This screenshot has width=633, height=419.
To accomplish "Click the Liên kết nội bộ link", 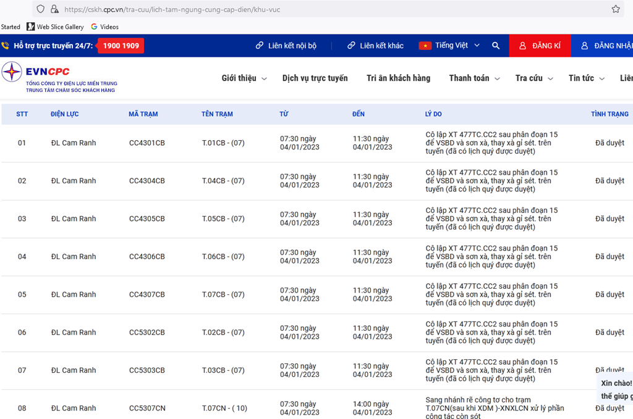I will pos(286,46).
